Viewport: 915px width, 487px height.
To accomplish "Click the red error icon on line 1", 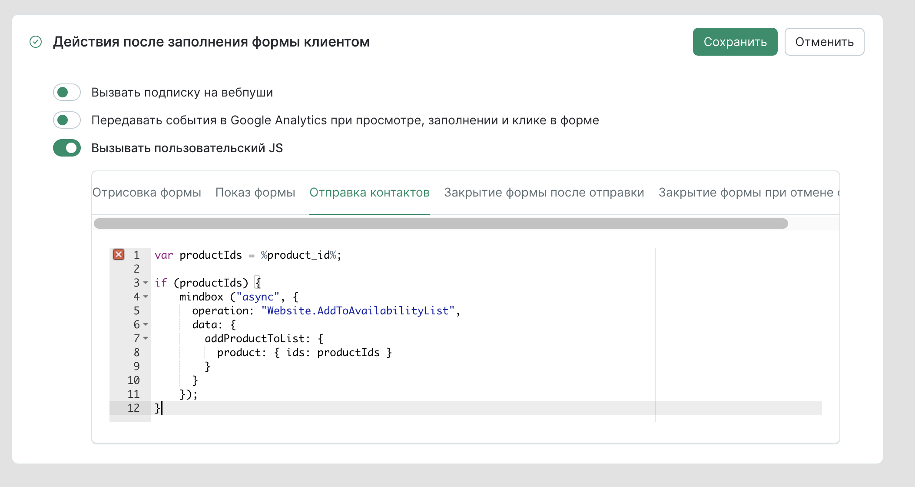I will pos(119,254).
